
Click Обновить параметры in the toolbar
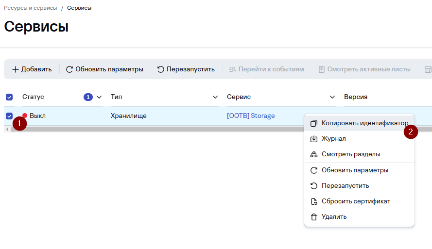point(104,69)
